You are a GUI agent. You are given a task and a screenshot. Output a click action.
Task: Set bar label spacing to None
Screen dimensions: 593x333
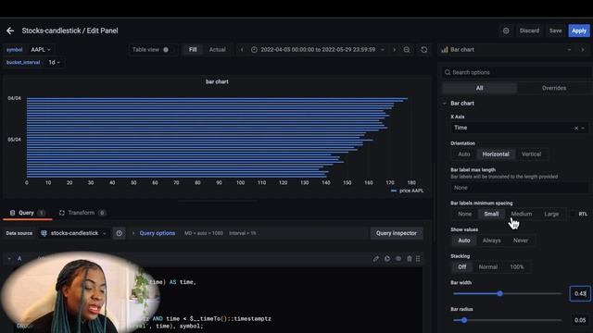click(464, 214)
